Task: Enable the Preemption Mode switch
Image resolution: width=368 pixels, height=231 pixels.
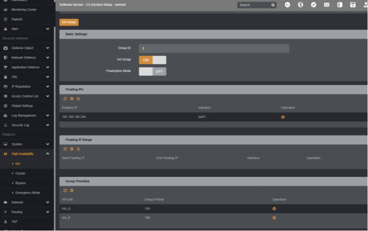Action: (153, 71)
